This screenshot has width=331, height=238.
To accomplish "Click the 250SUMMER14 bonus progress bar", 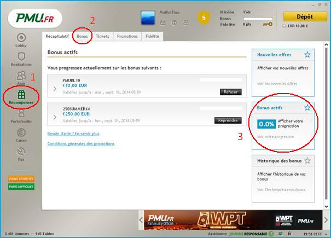I will (x=221, y=108).
